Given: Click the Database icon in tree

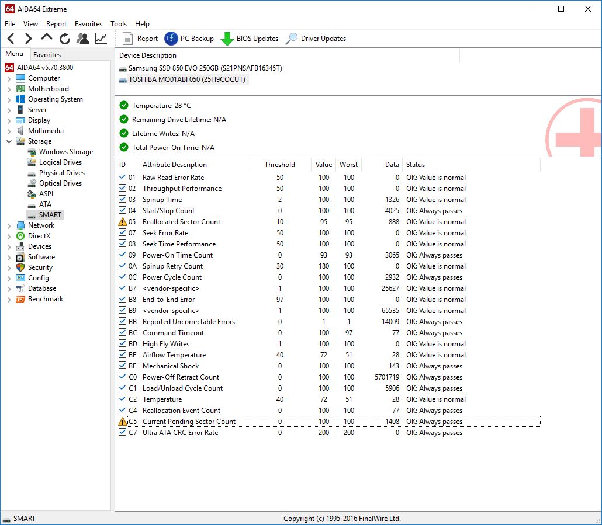Looking at the screenshot, I should pyautogui.click(x=20, y=288).
